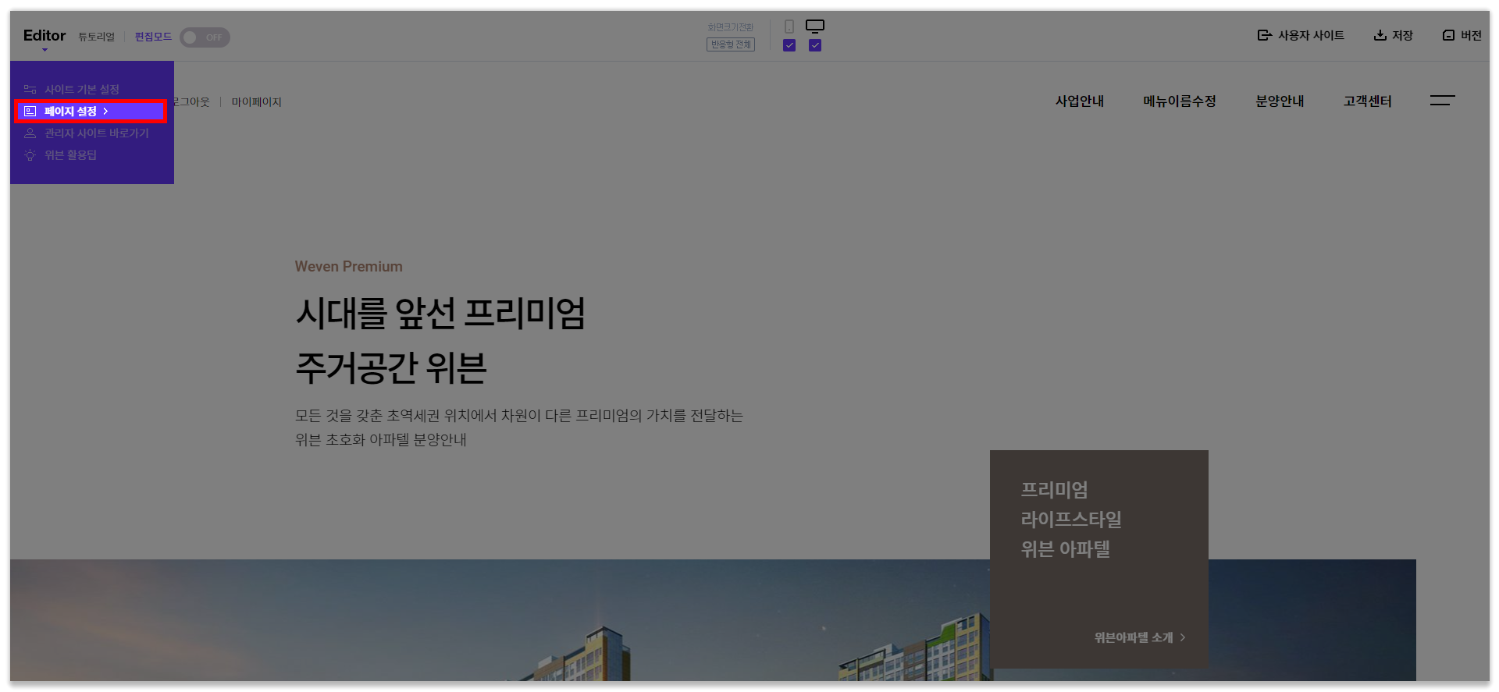
Task: Go to the 마이페이지 link
Action: pos(256,102)
